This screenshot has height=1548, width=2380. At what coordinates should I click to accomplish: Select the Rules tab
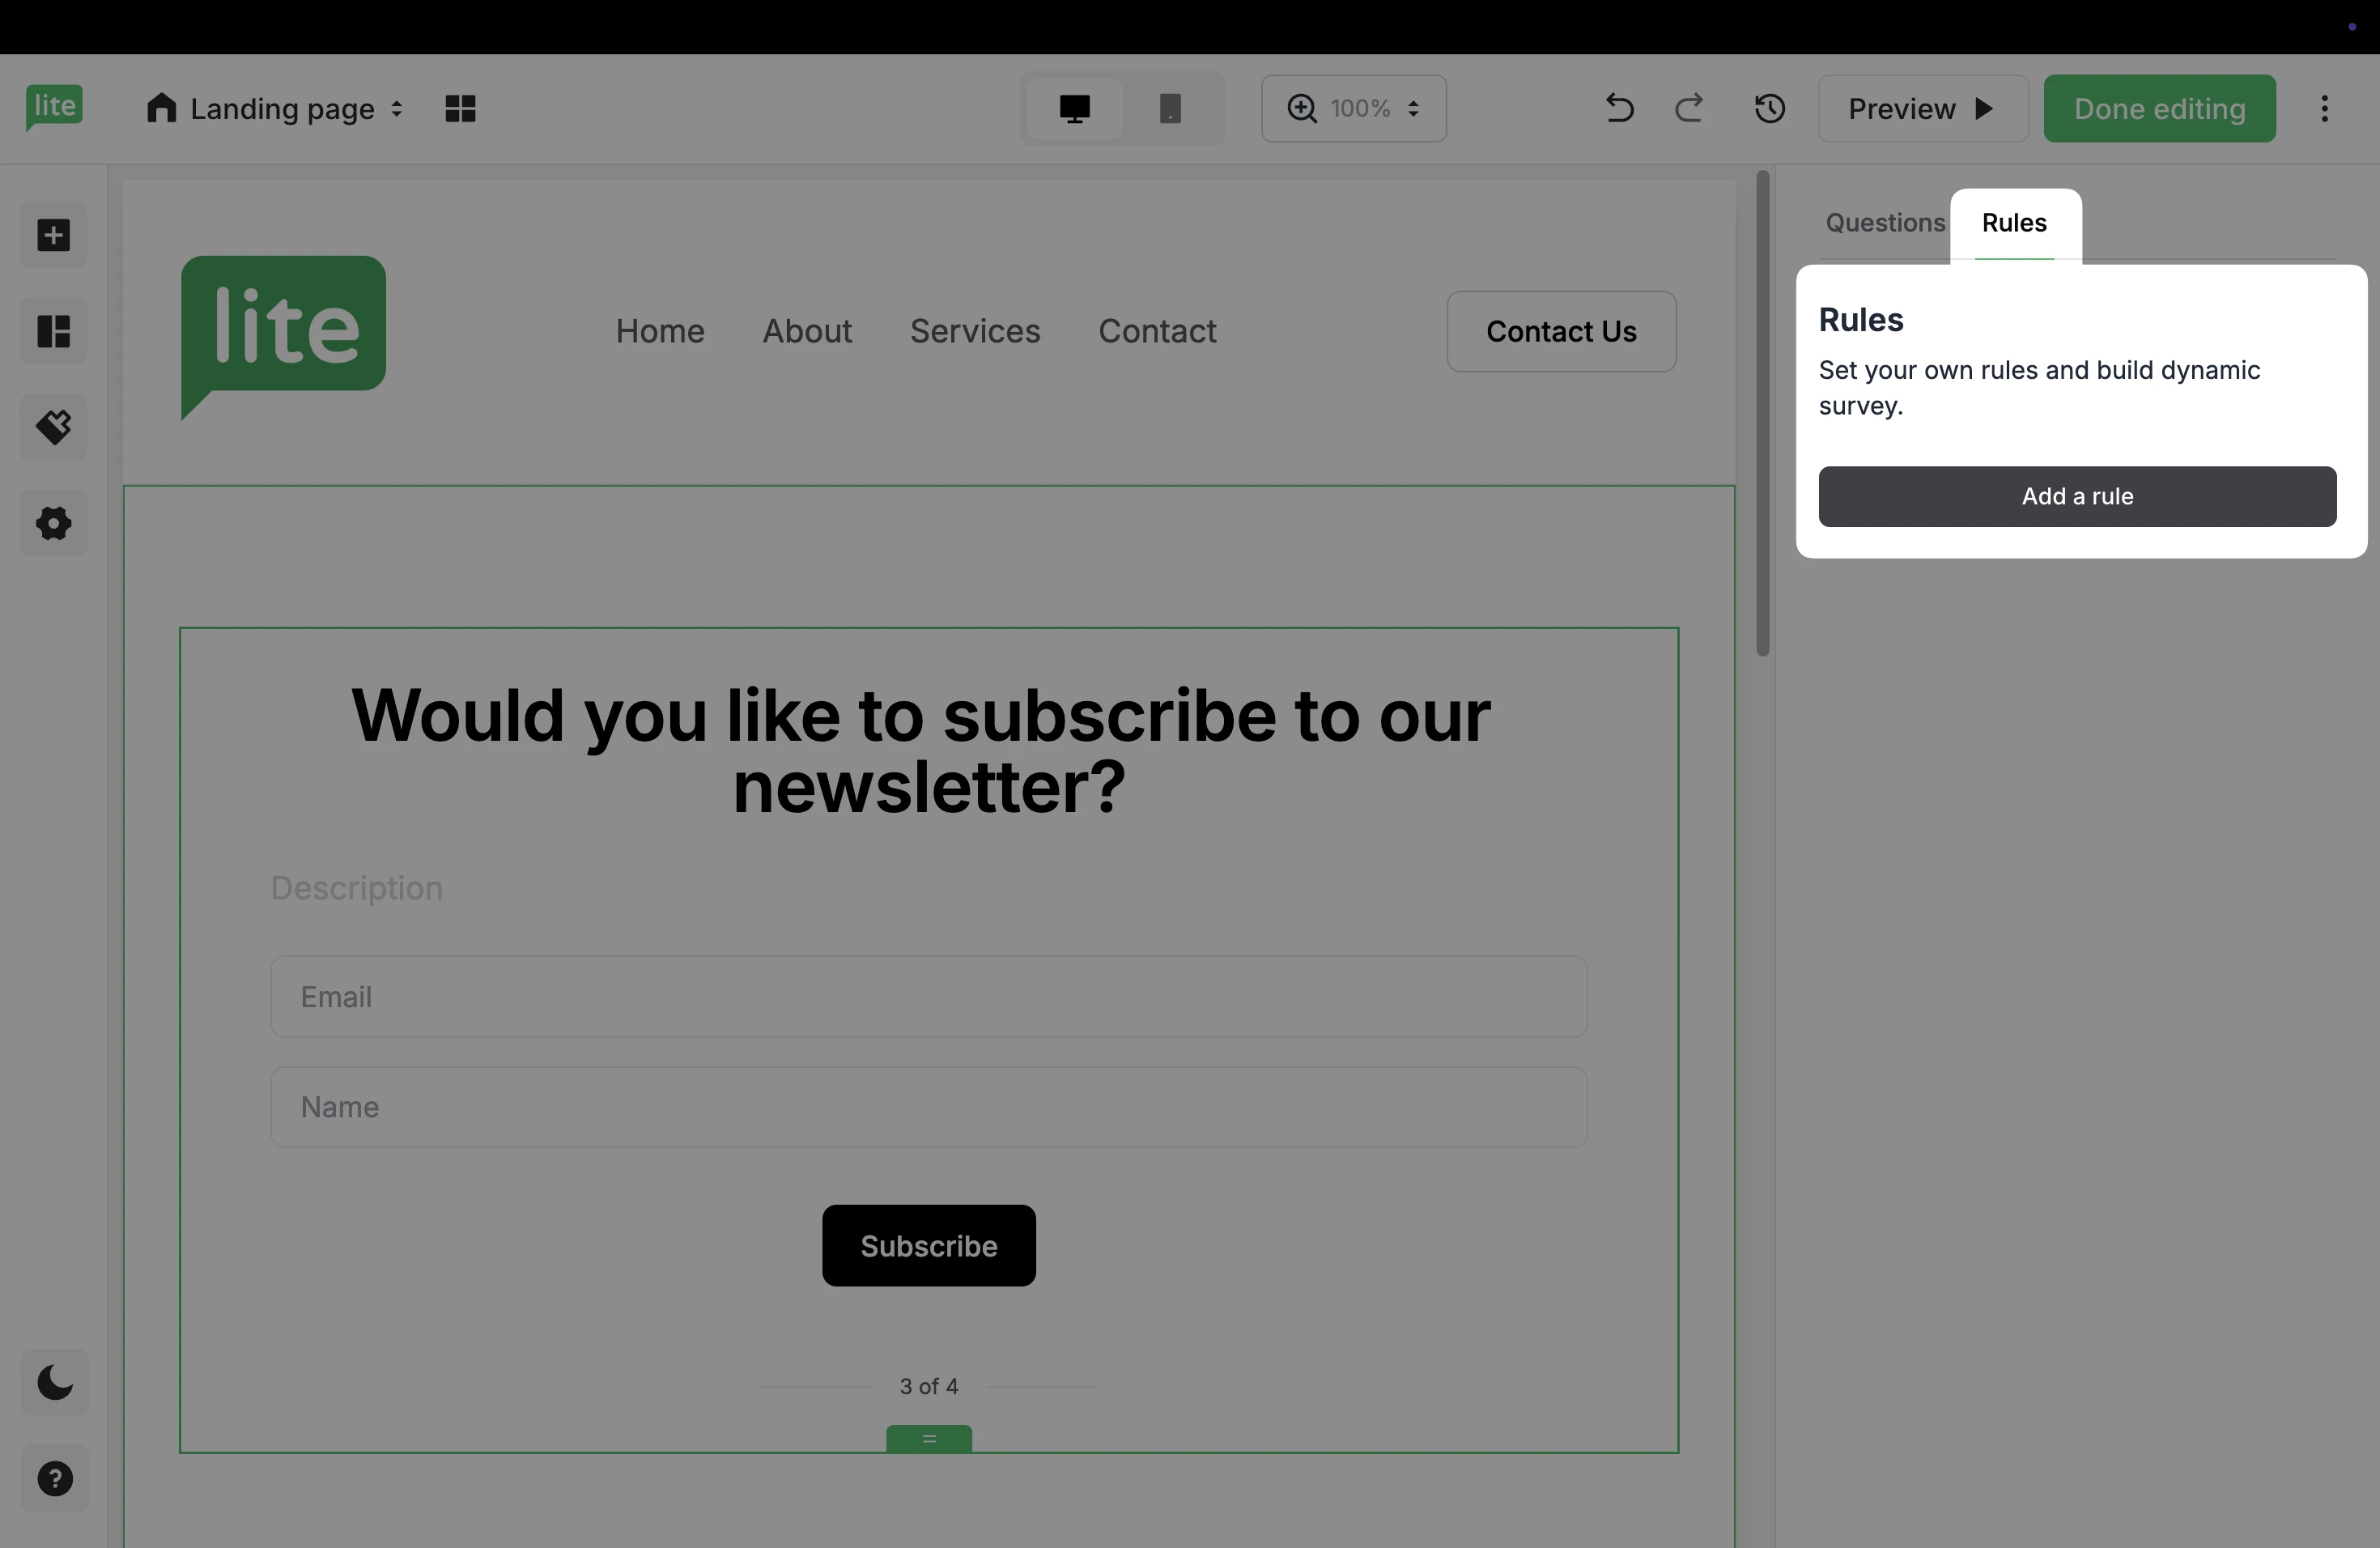click(2014, 223)
